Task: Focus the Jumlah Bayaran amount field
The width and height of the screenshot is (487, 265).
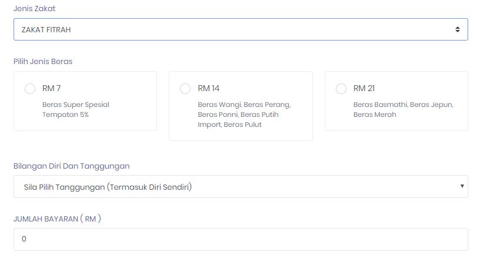Action: coord(241,240)
